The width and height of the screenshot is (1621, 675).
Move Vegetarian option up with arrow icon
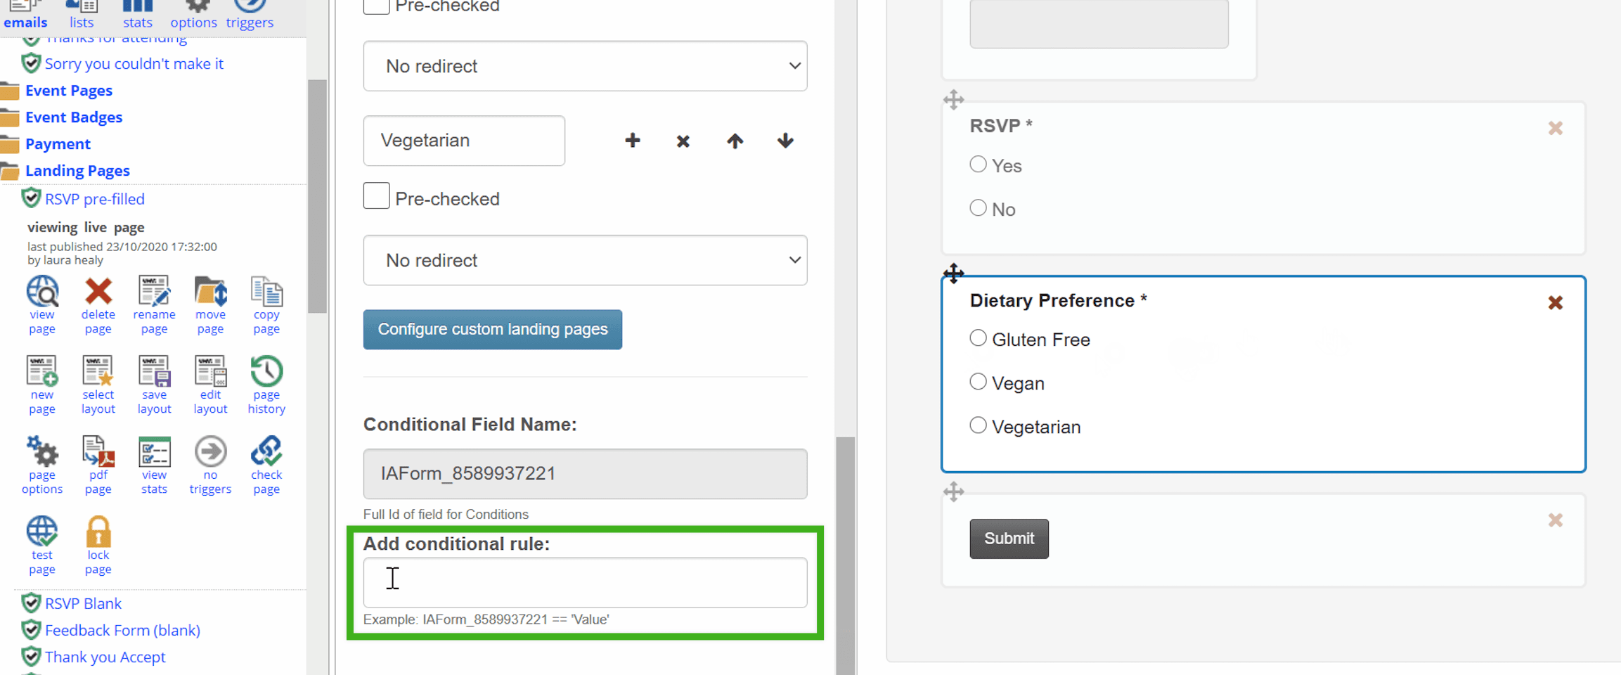735,141
